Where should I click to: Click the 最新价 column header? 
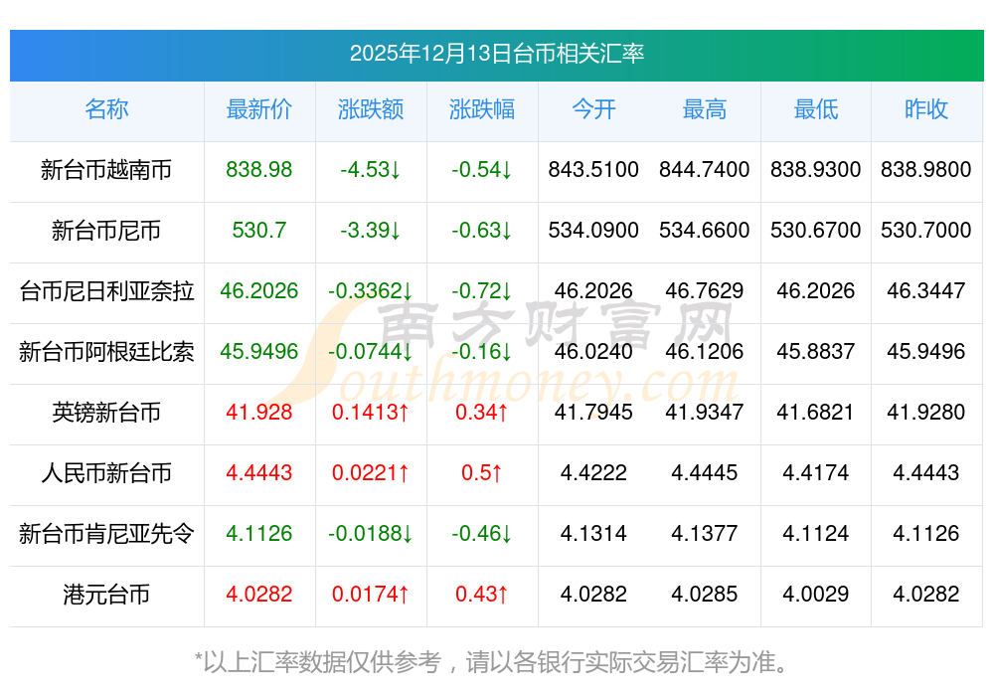coord(259,109)
